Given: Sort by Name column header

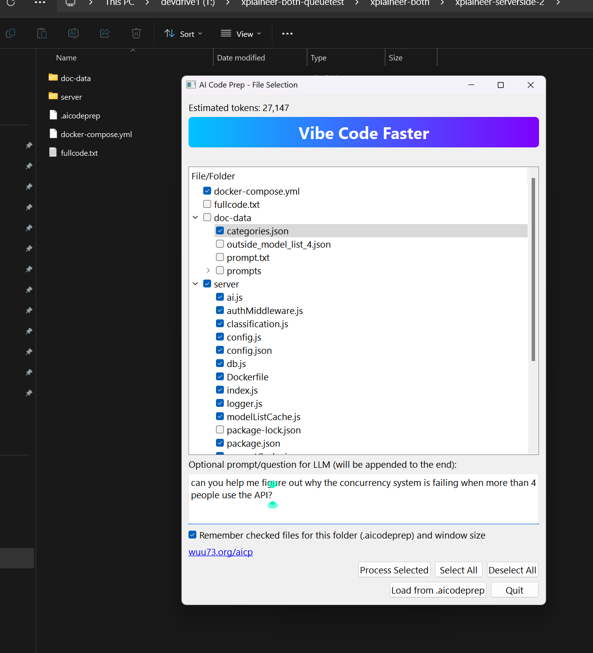Looking at the screenshot, I should click(x=66, y=57).
